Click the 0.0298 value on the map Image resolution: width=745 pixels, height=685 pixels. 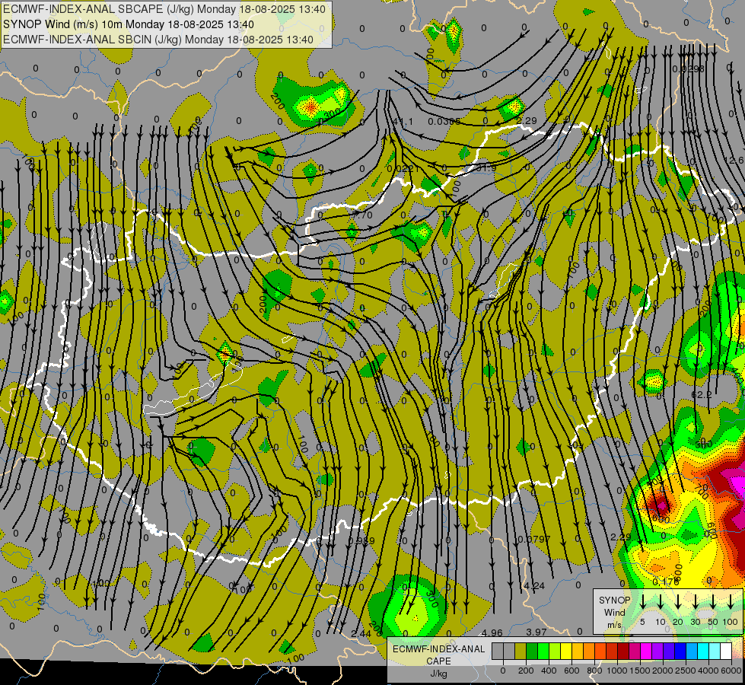688,69
